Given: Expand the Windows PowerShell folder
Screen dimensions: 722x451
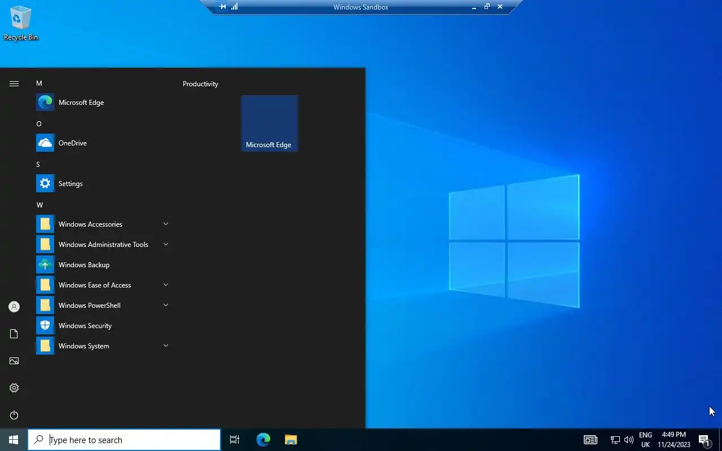Looking at the screenshot, I should [x=103, y=306].
